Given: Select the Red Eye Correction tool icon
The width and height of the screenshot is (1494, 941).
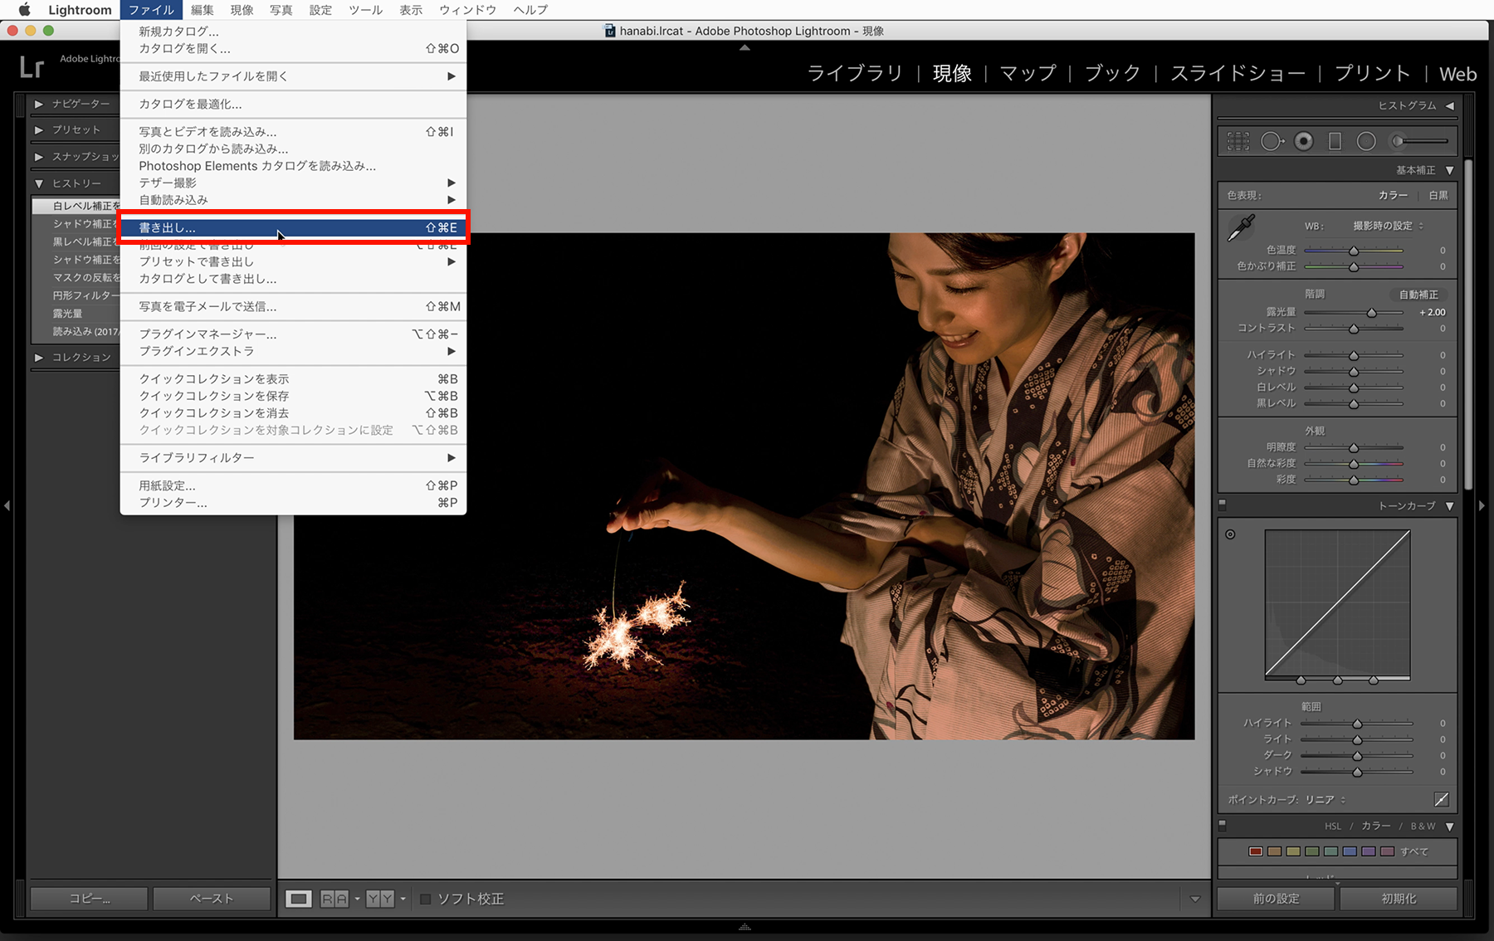Looking at the screenshot, I should point(1304,142).
